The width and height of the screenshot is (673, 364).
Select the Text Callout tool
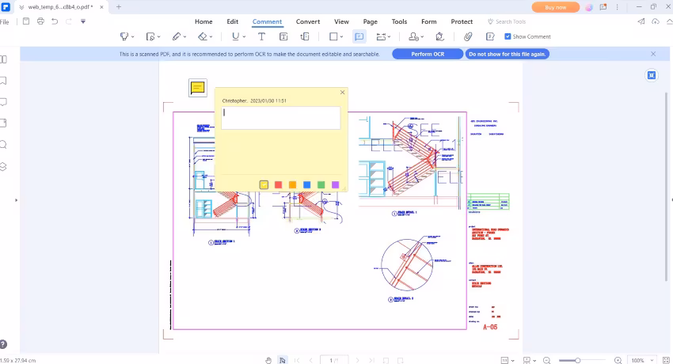tap(305, 37)
